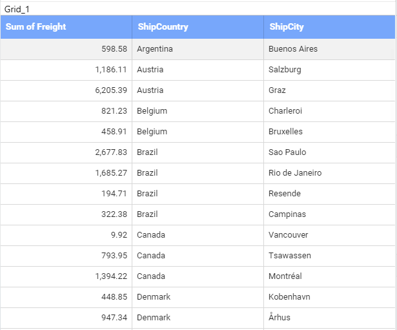This screenshot has height=330, width=397.
Task: Select freight value 598.58
Action: point(114,49)
